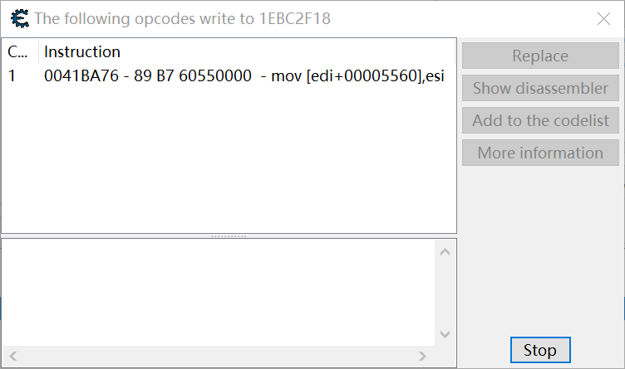Click empty space in the opcode list
This screenshot has width=625, height=369.
pyautogui.click(x=229, y=159)
